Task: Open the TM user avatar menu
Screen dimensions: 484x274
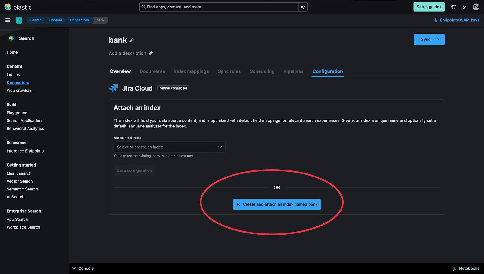Action: click(x=476, y=7)
